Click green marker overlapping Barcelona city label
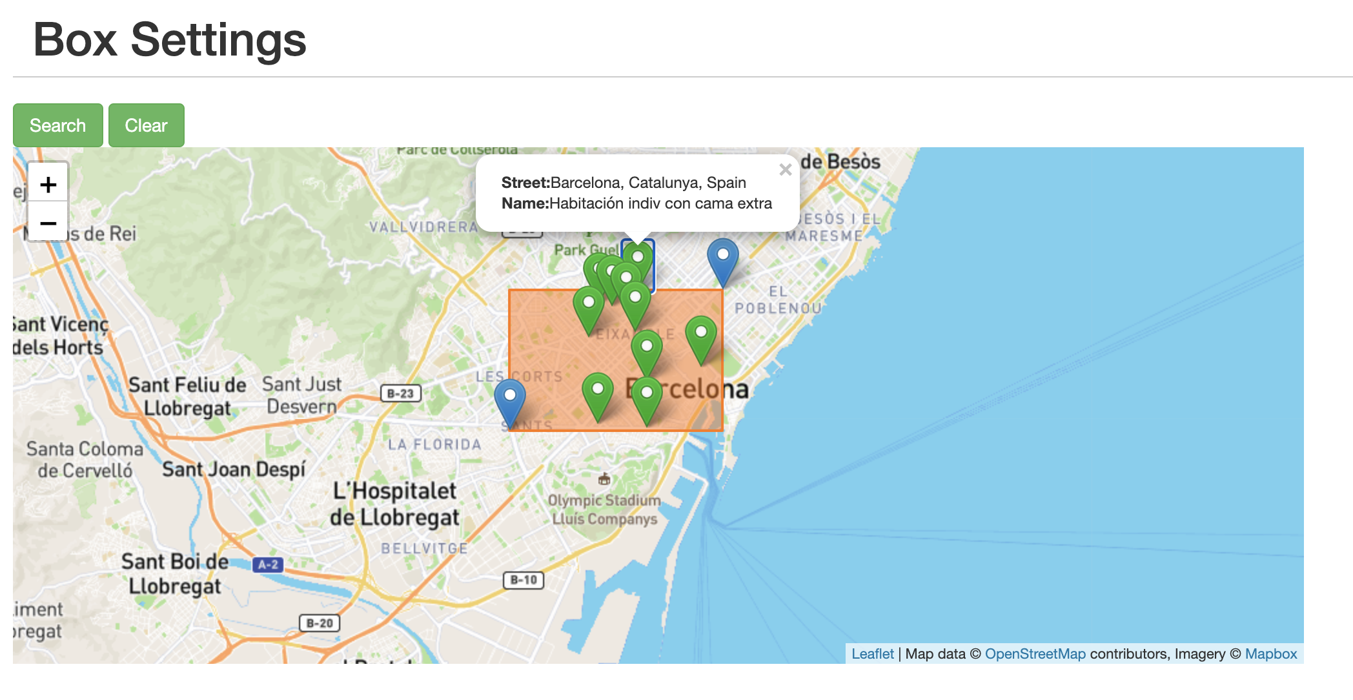 pyautogui.click(x=646, y=394)
